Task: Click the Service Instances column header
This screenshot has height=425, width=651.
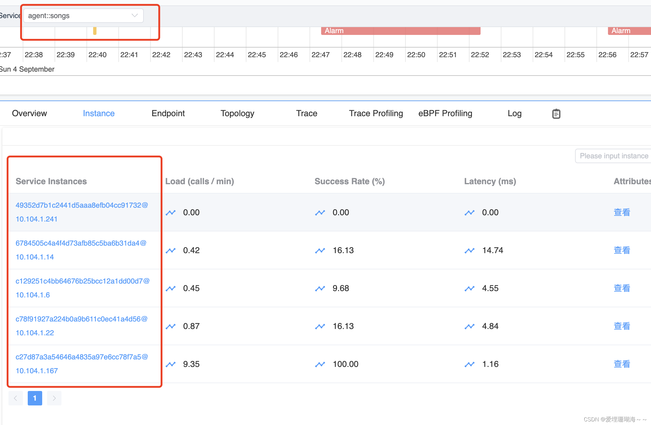Action: click(51, 181)
